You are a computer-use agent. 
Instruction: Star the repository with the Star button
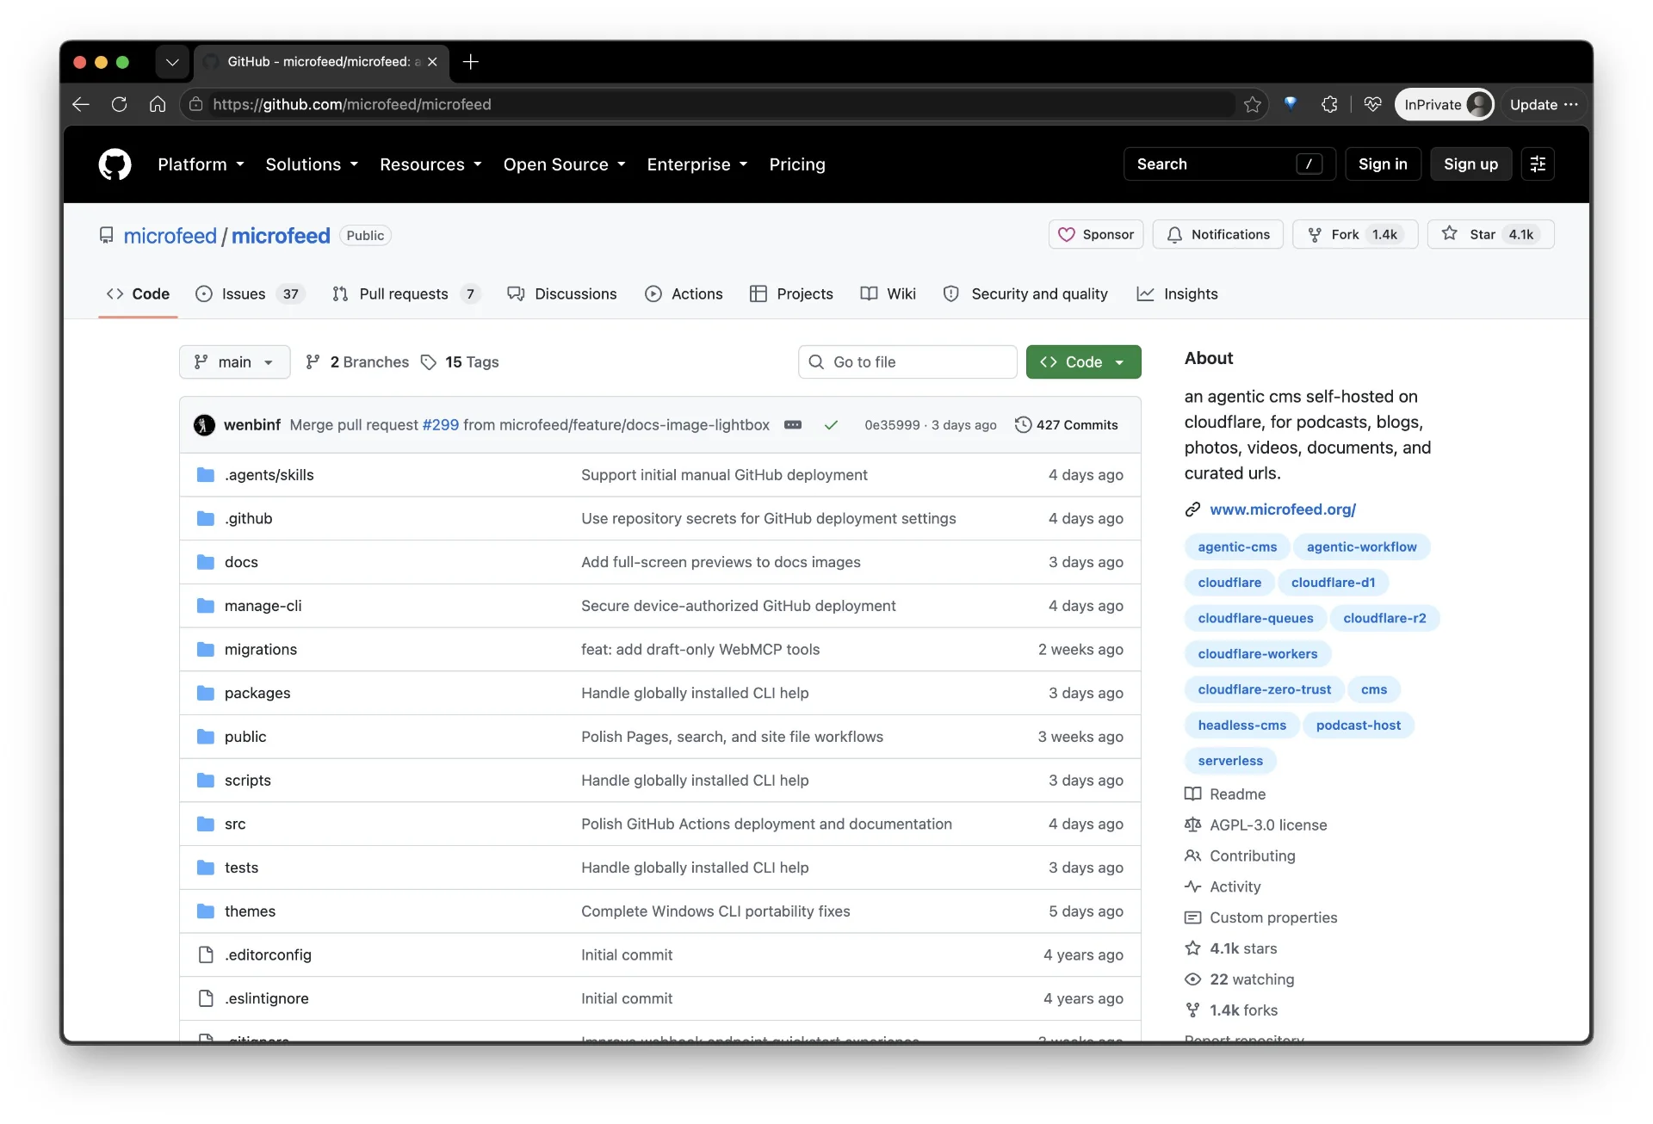coord(1490,235)
